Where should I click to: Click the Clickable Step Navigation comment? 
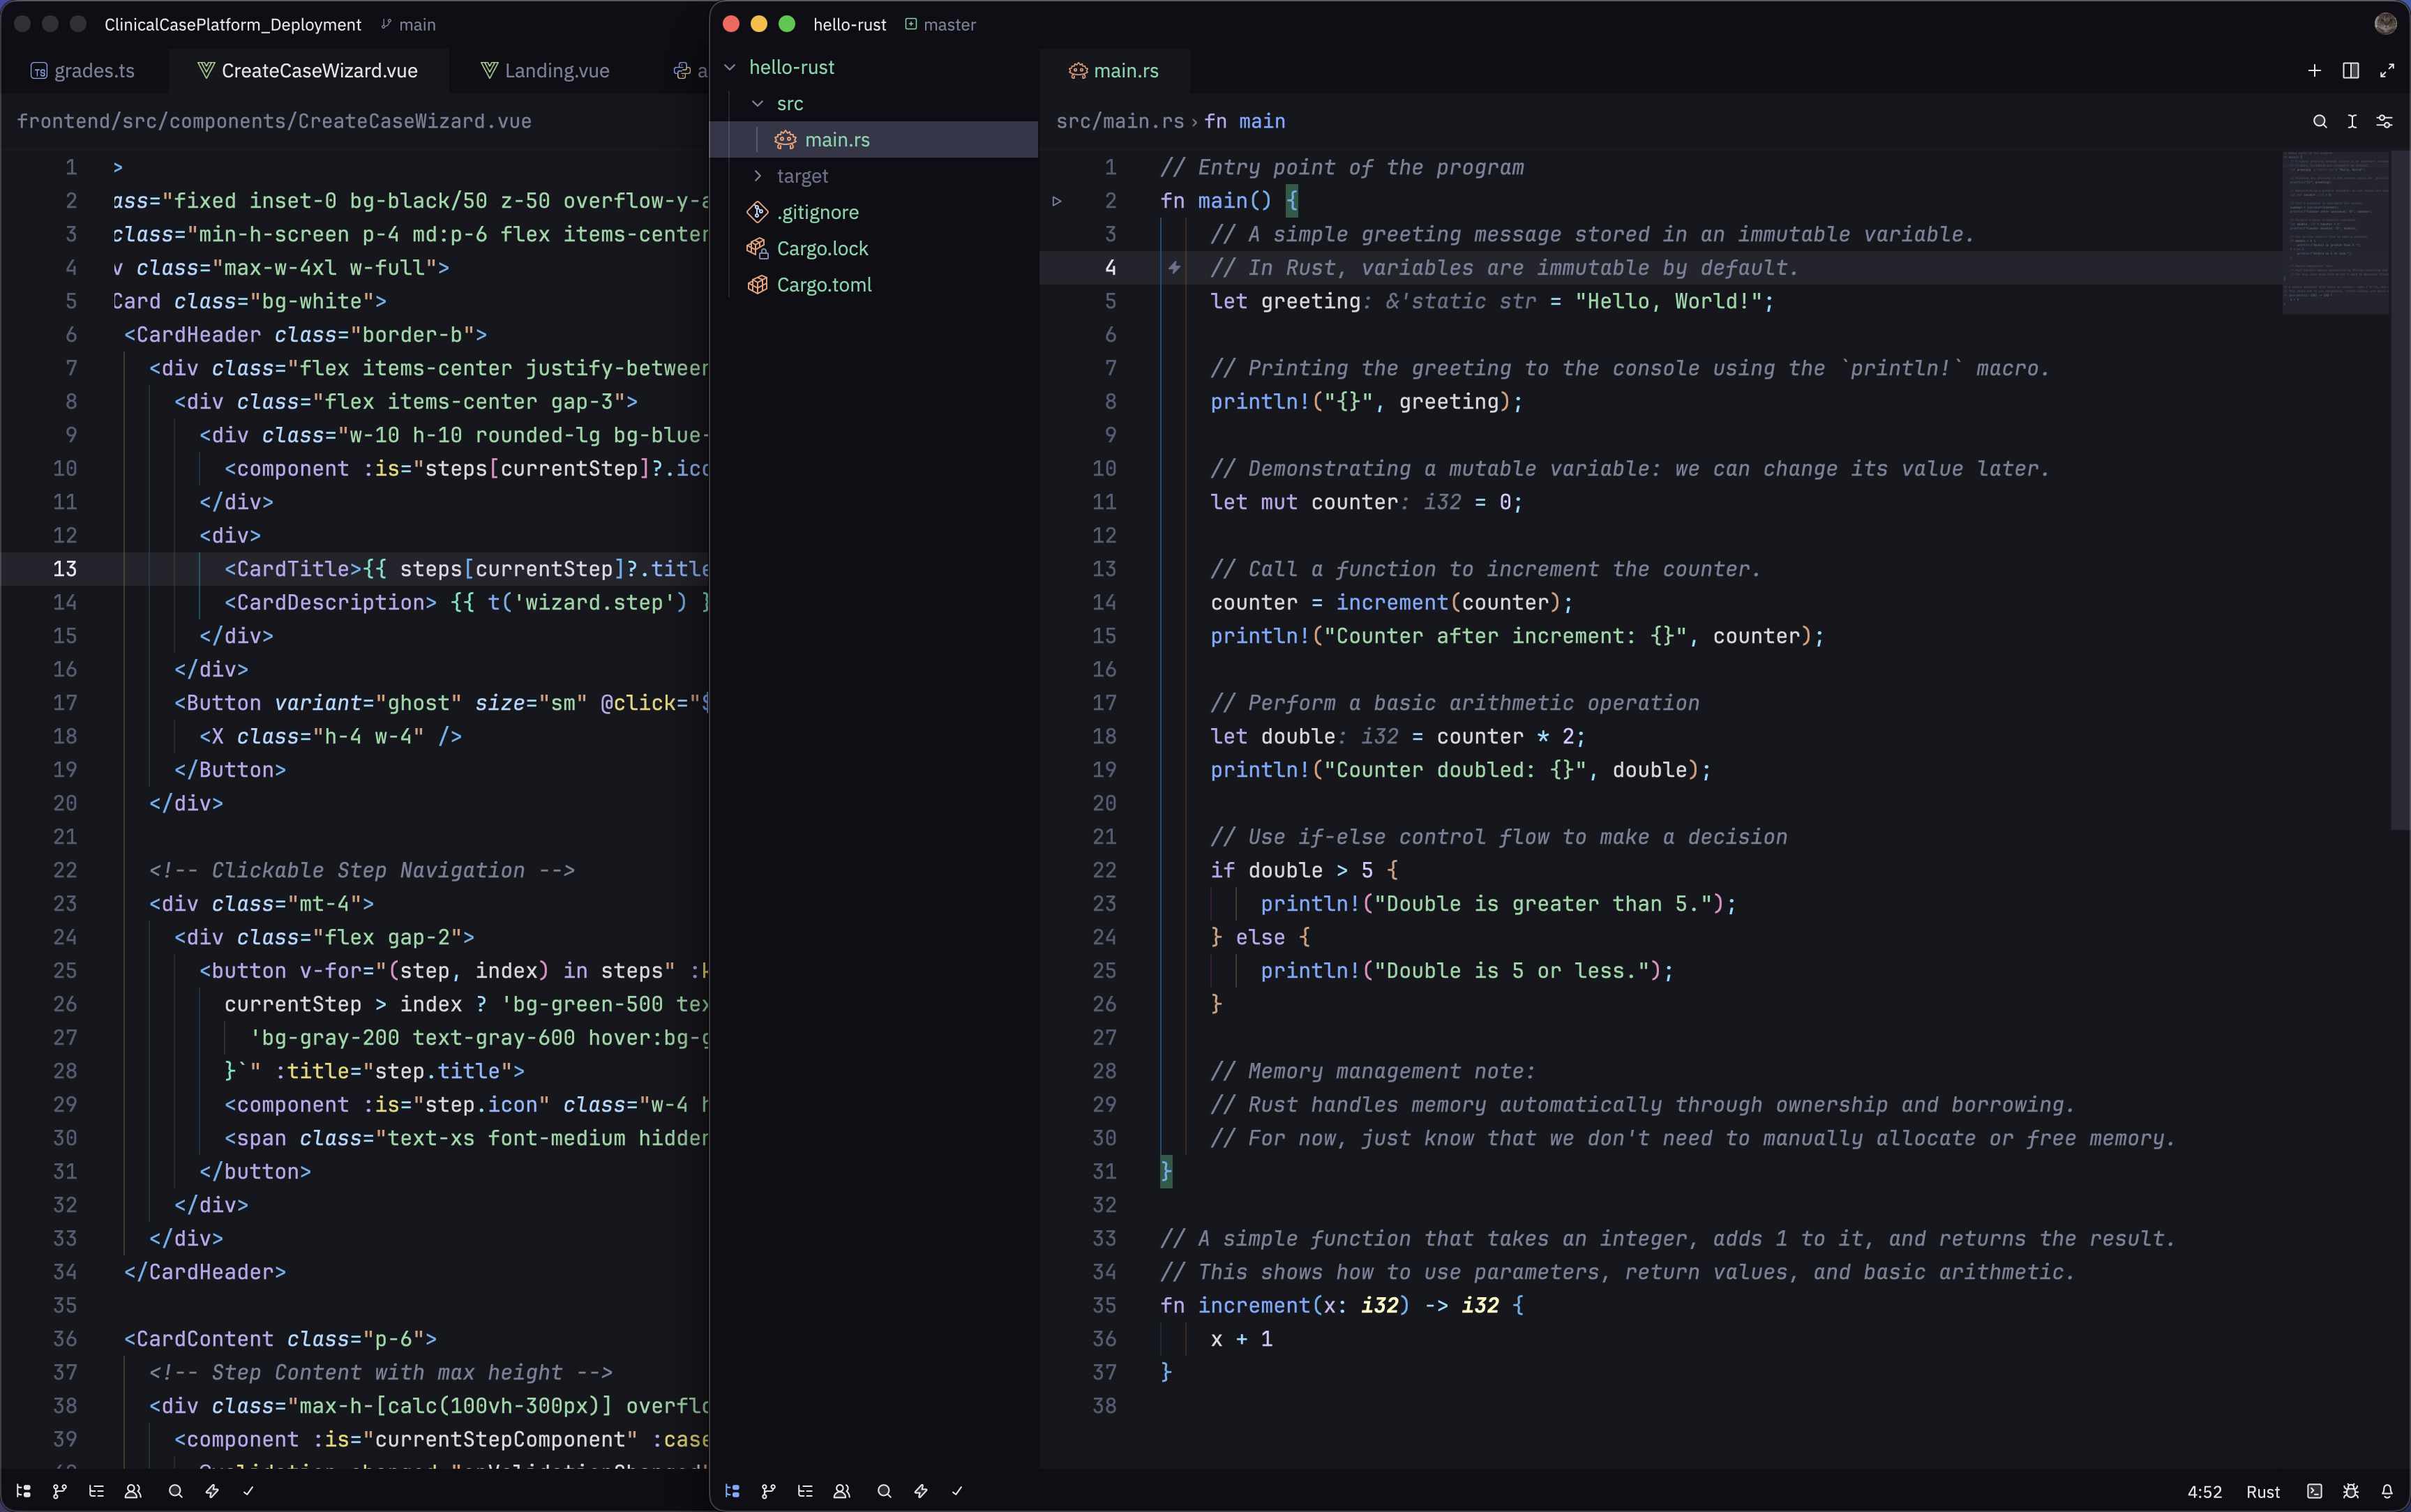[362, 870]
